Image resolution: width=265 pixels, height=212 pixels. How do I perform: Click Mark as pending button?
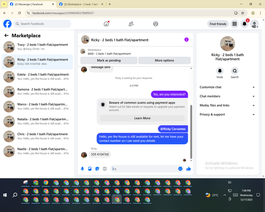pyautogui.click(x=109, y=60)
